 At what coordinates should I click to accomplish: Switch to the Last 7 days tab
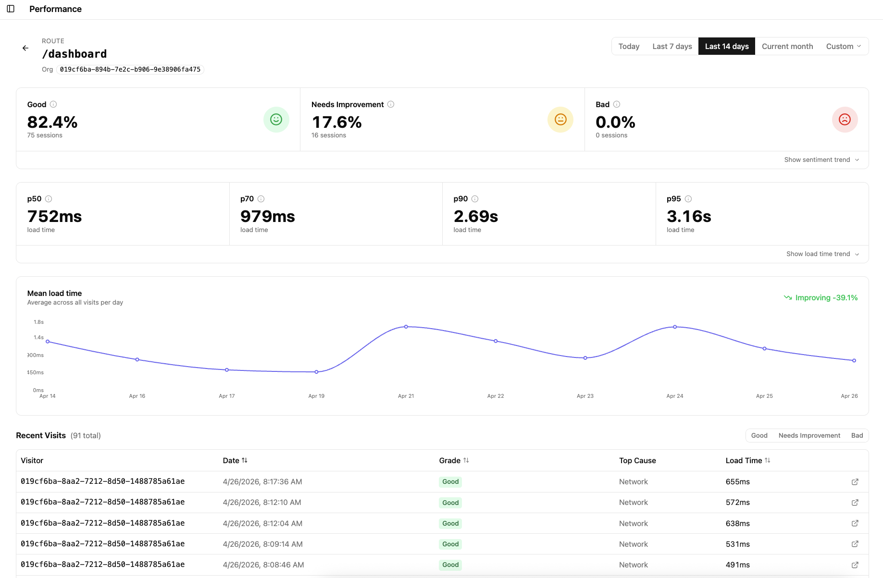[x=672, y=46]
